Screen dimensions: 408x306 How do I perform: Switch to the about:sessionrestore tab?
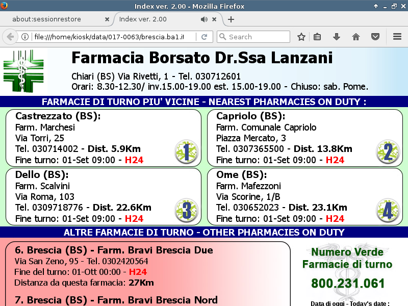[x=54, y=19]
